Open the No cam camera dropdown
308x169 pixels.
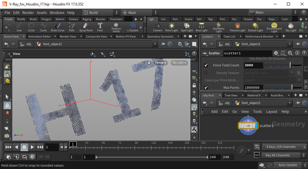(x=179, y=63)
